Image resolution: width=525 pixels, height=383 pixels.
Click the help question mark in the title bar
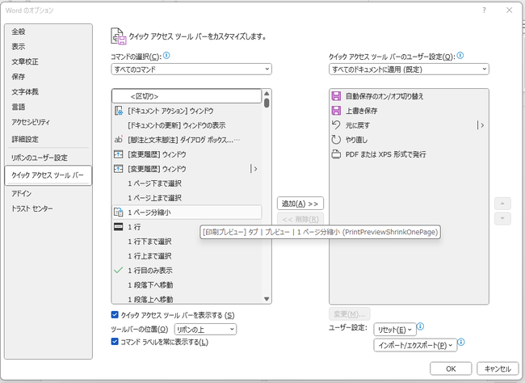(484, 11)
